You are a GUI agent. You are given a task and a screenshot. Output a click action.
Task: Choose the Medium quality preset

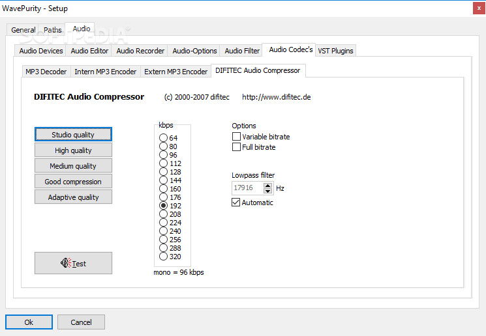click(x=73, y=166)
